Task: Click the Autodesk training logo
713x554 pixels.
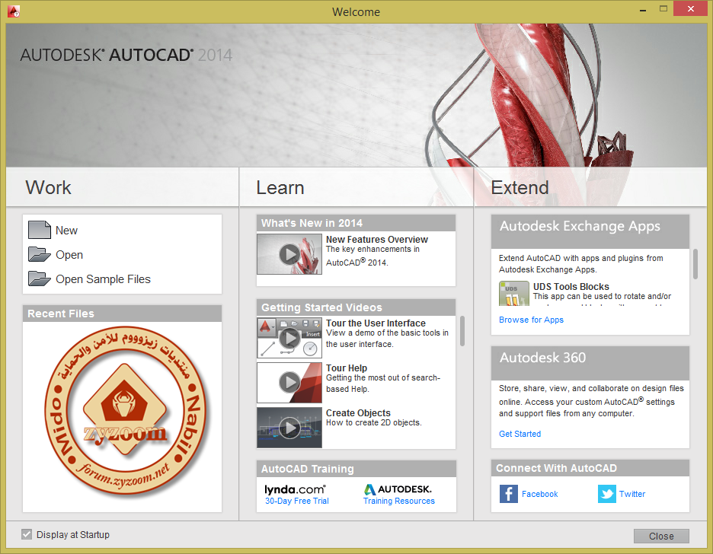Action: click(x=398, y=489)
